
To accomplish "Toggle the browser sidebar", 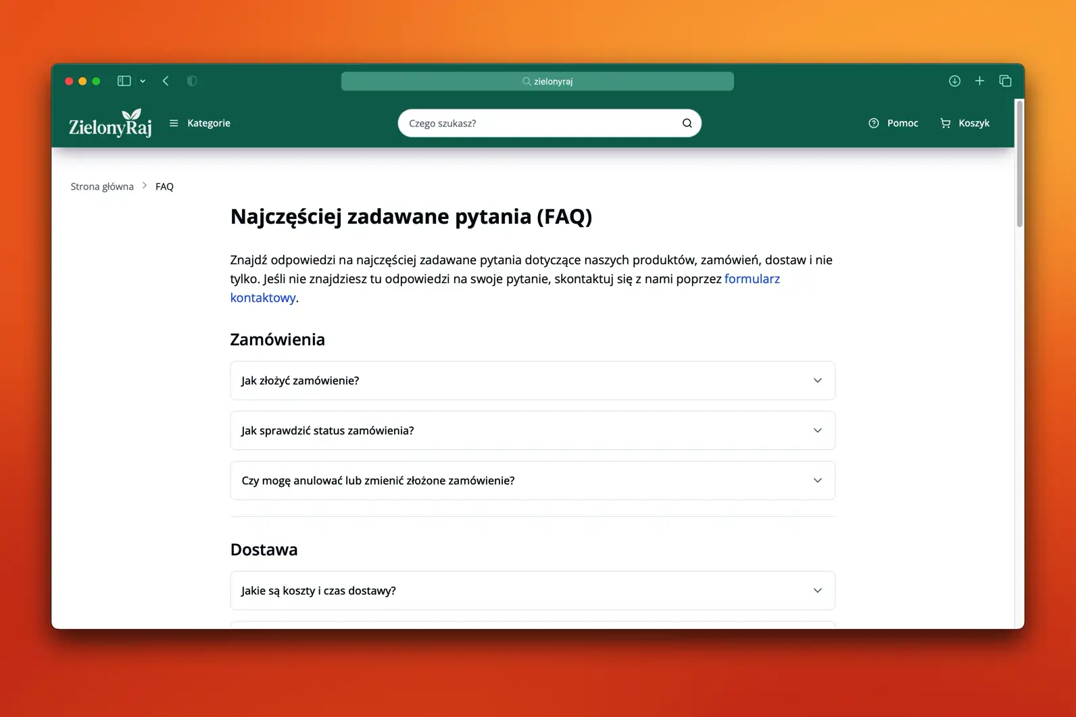I will point(124,81).
